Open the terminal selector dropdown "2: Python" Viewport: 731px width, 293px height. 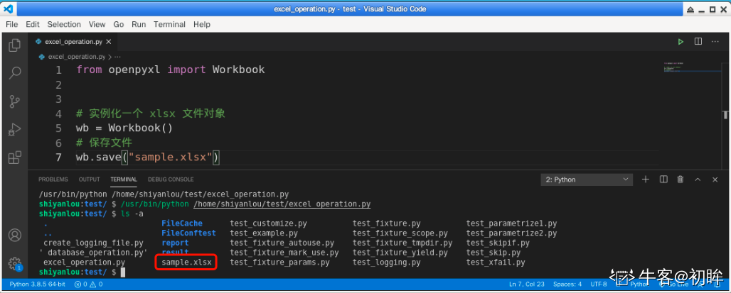[587, 179]
